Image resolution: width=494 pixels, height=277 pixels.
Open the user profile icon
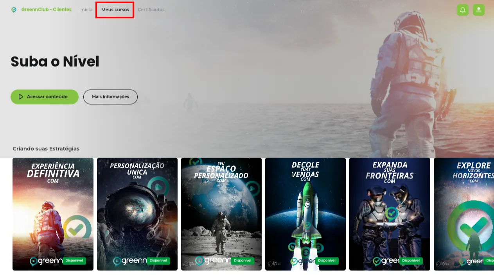pyautogui.click(x=478, y=10)
